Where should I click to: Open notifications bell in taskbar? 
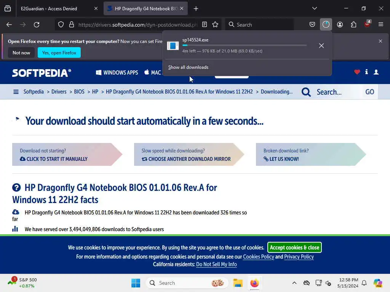pos(364,283)
